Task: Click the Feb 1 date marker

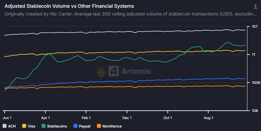Action: click(86, 118)
